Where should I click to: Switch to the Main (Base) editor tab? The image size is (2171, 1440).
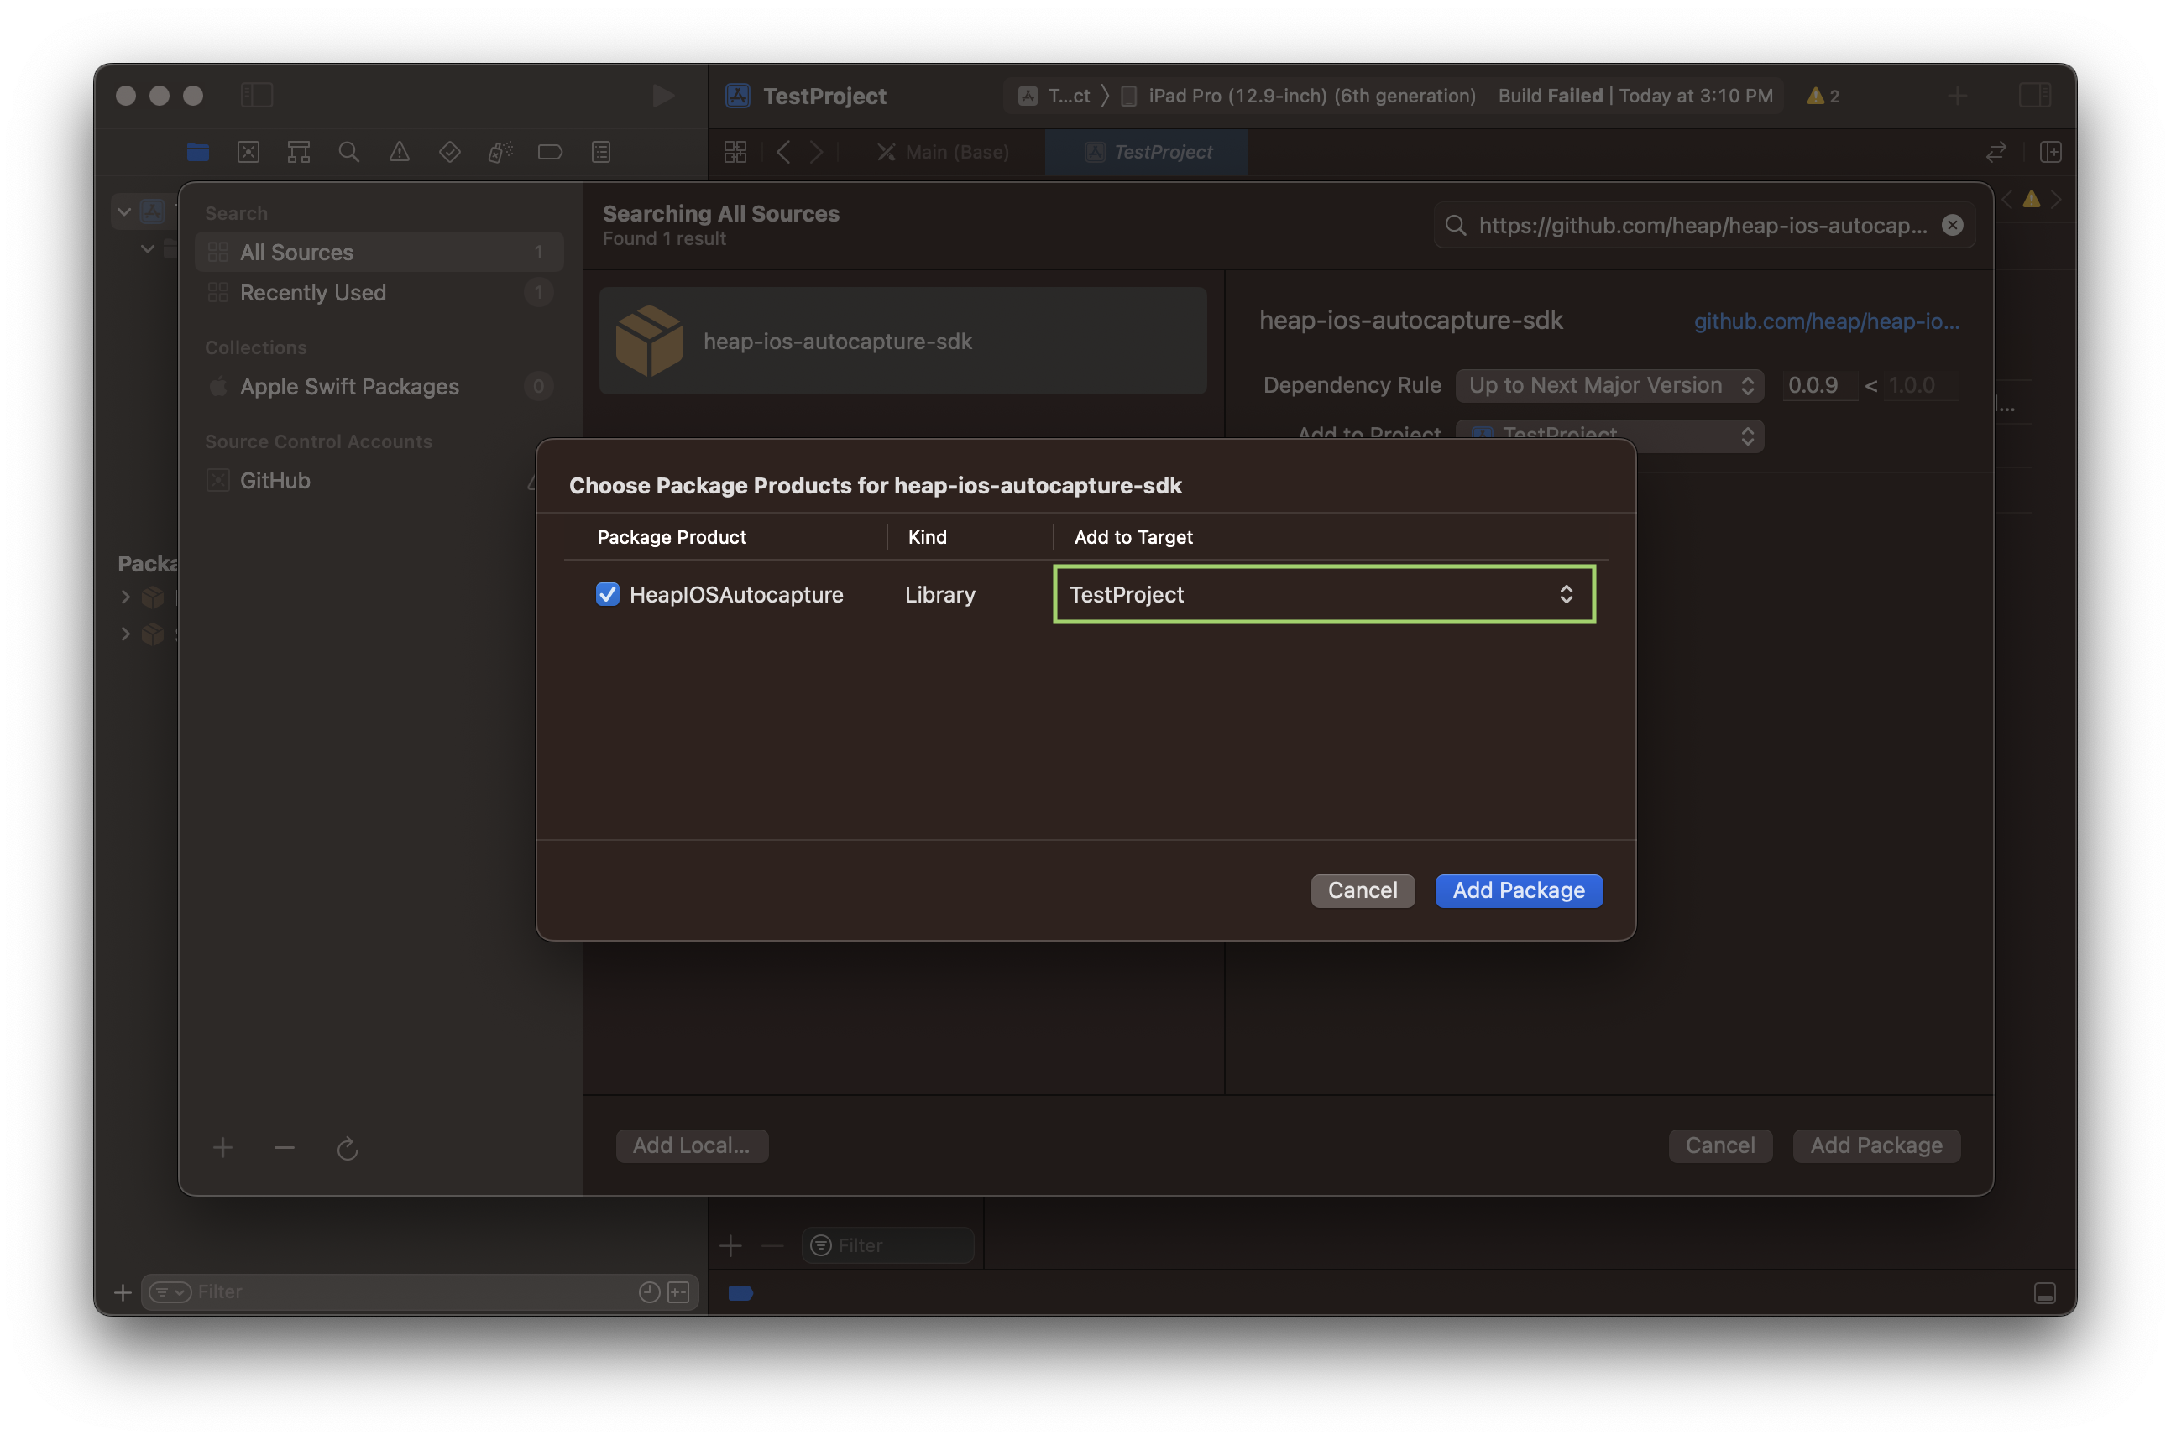coord(944,152)
